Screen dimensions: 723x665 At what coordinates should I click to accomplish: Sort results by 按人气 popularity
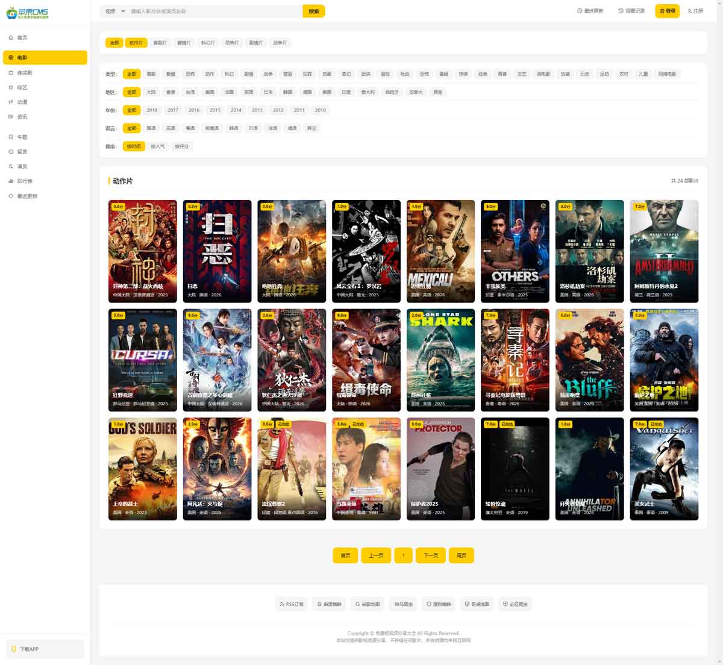158,146
